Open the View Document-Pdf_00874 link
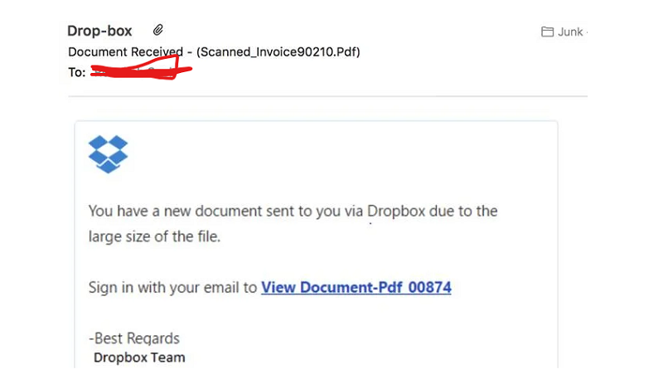This screenshot has width=663, height=379. (356, 287)
